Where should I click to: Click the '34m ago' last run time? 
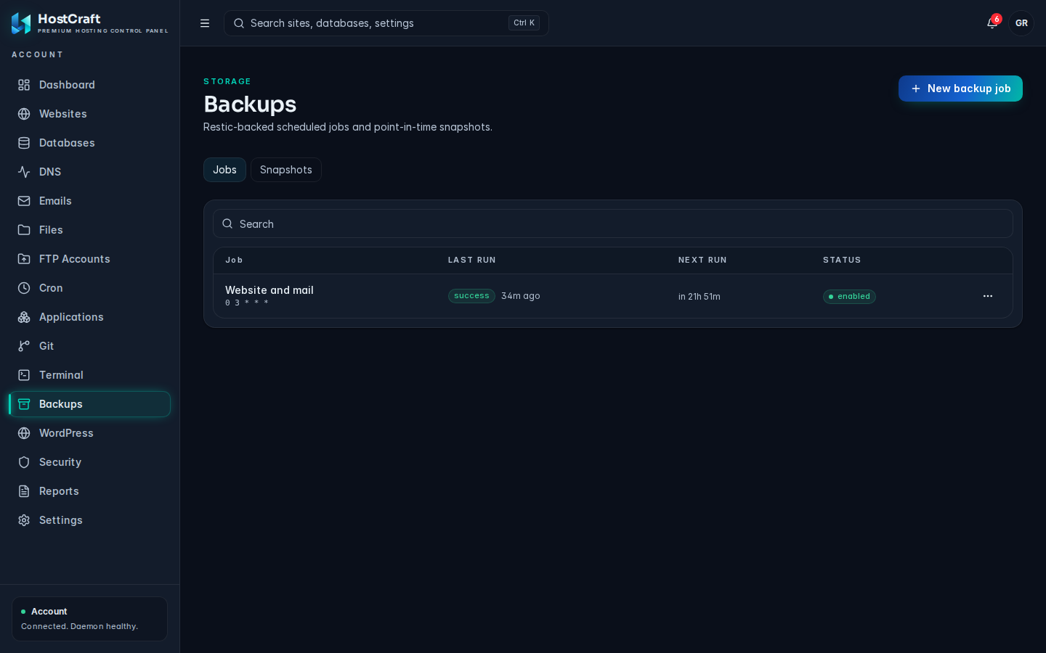[x=521, y=296]
